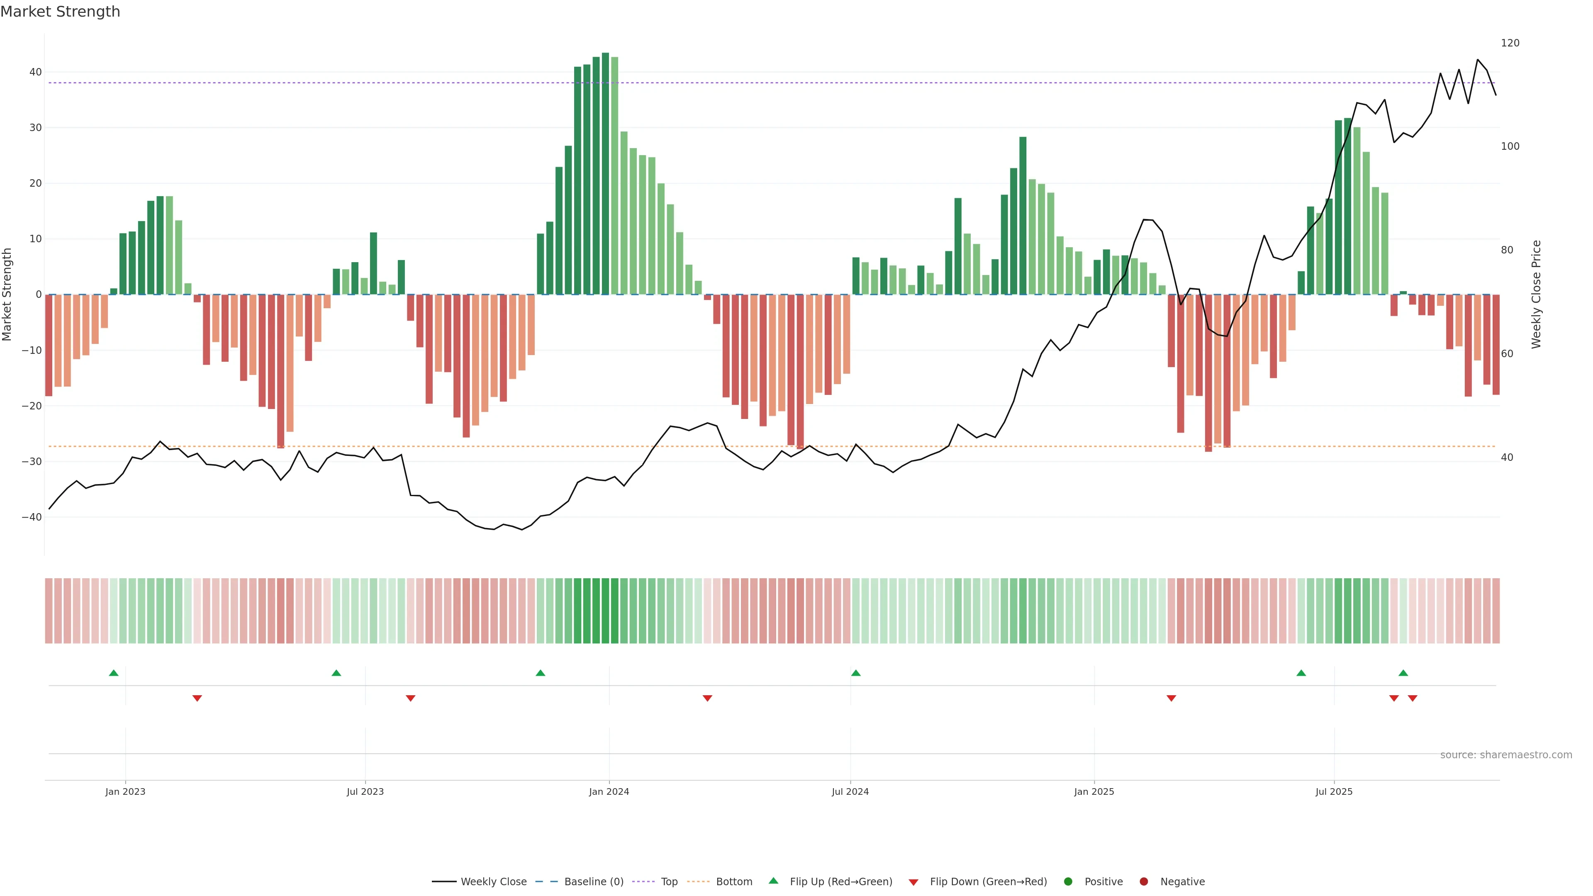The height and width of the screenshot is (896, 1593).
Task: Click the darkest green heatmap cell near Jan 2024
Action: click(605, 611)
